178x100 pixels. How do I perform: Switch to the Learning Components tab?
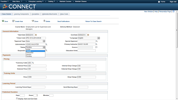(x=21, y=14)
